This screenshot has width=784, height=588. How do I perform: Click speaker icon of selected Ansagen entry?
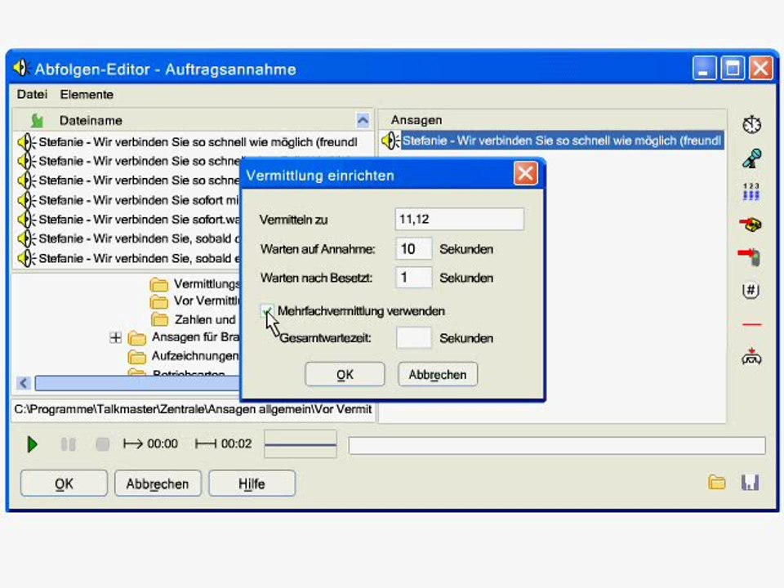[390, 140]
